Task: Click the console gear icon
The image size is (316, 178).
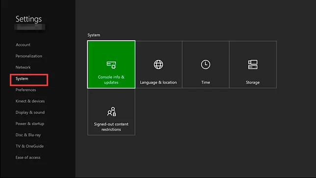Action: pyautogui.click(x=111, y=65)
